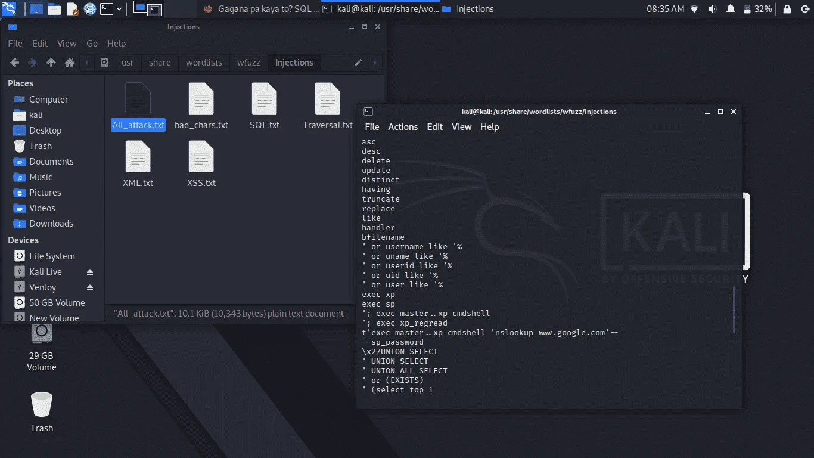The image size is (814, 458).
Task: Open the text editor panel launcher
Action: click(72, 9)
